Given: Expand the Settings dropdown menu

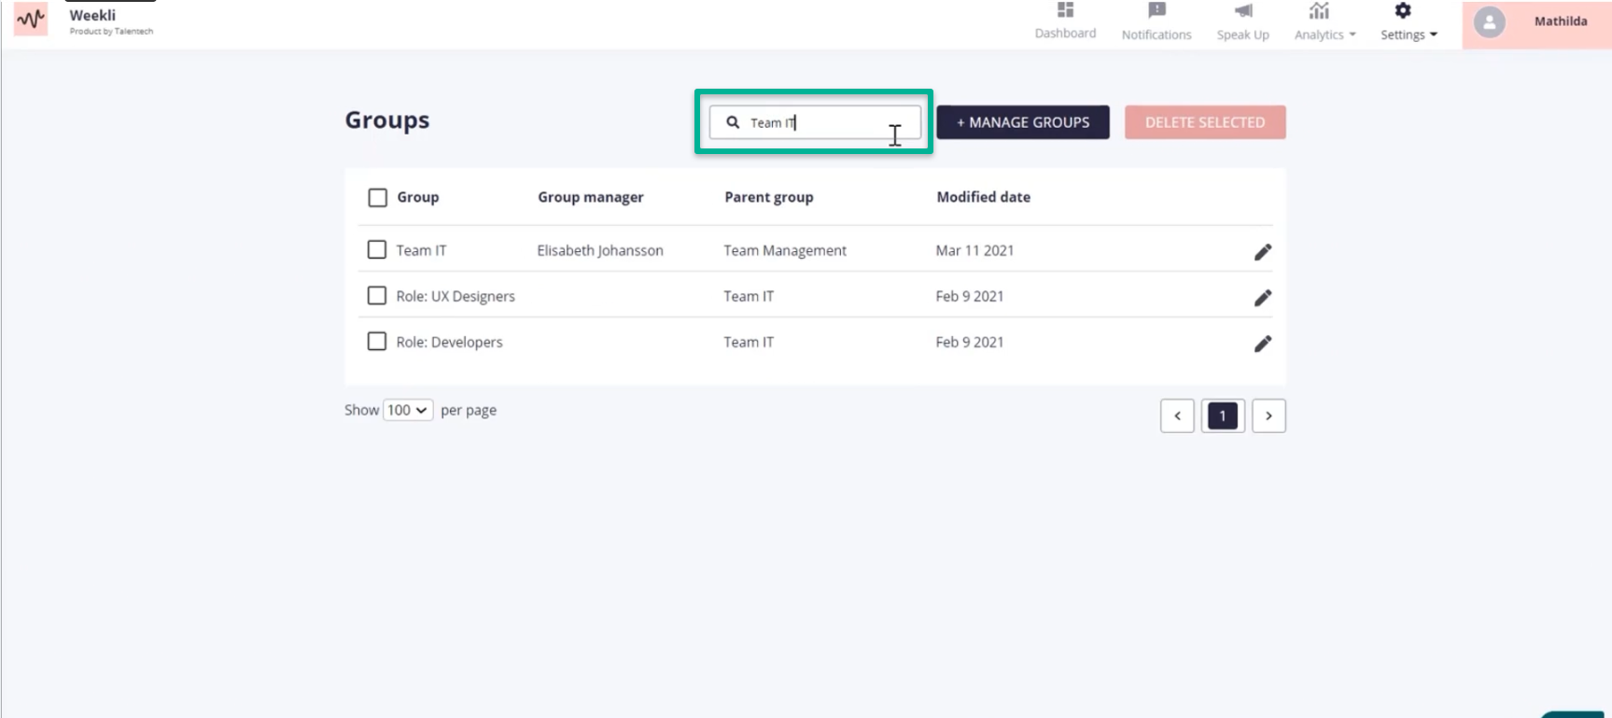Looking at the screenshot, I should [x=1409, y=21].
